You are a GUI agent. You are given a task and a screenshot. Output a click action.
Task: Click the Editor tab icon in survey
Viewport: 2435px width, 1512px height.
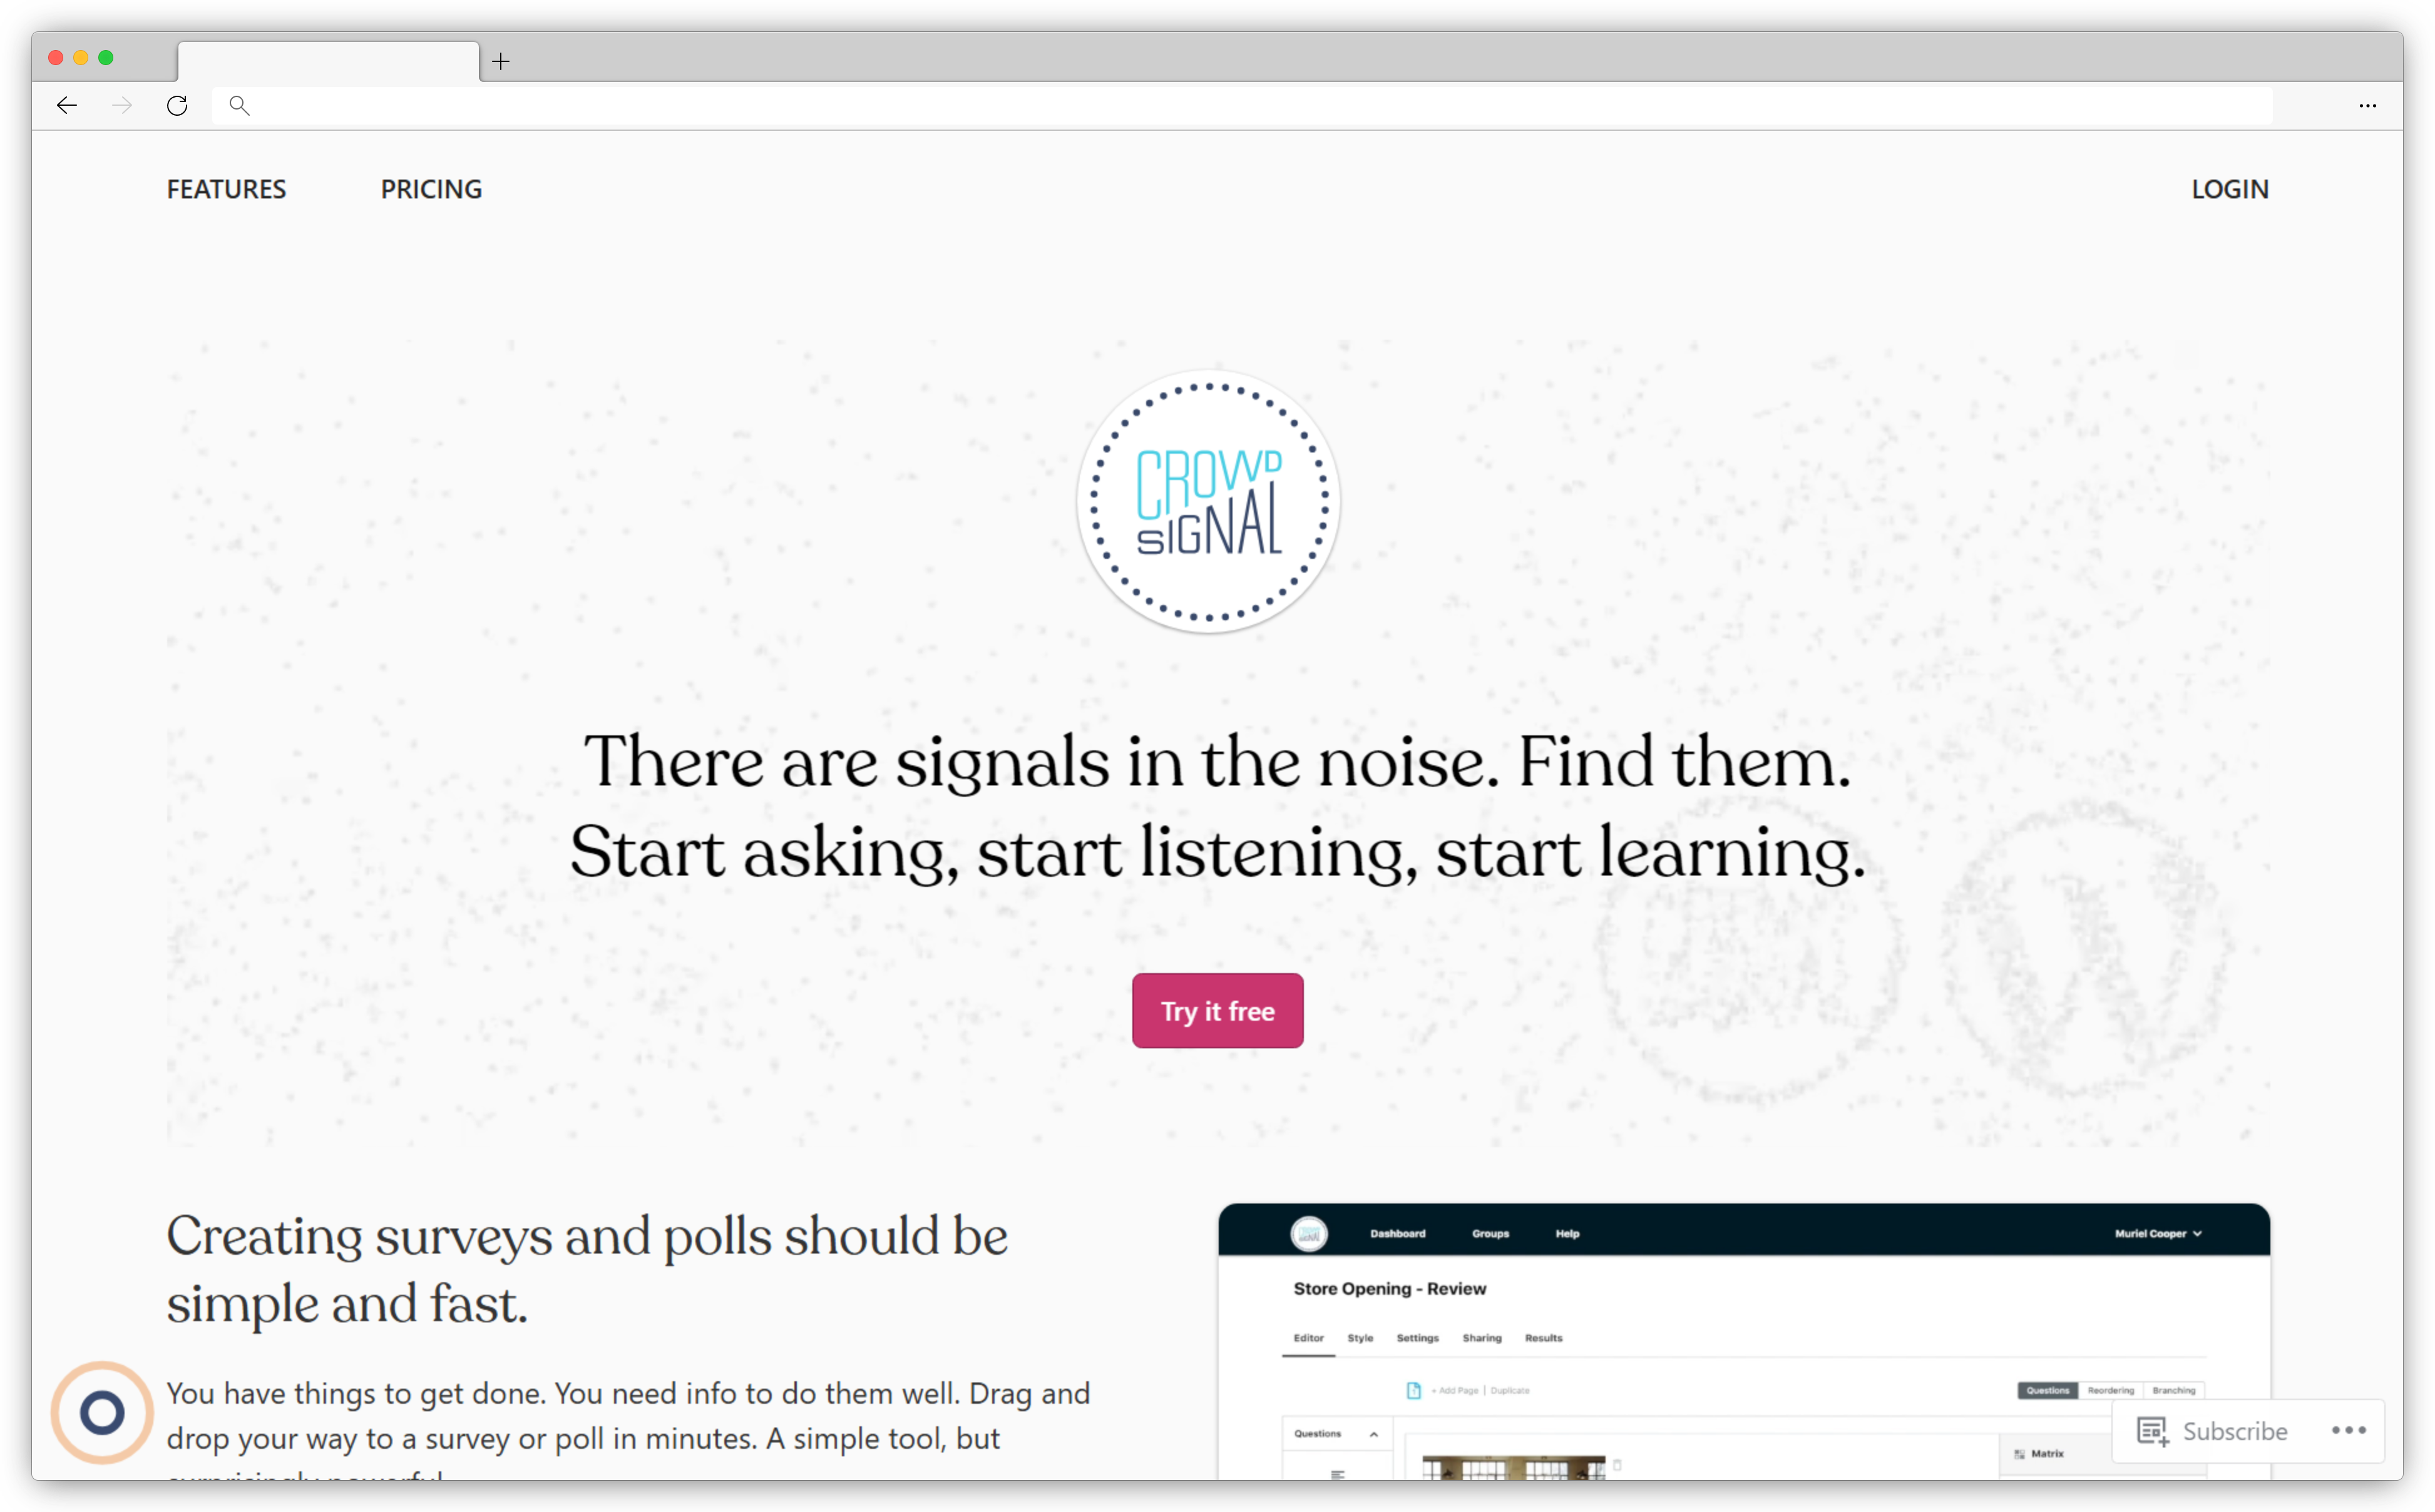point(1308,1338)
